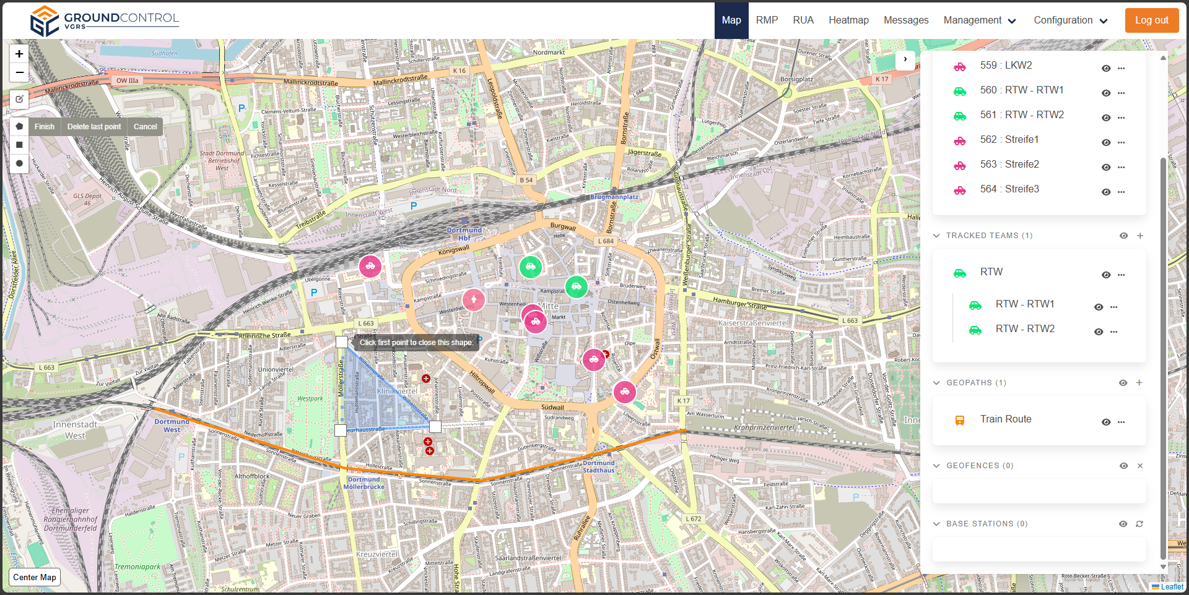
Task: Toggle visibility of 560 : RTW - RTW1
Action: click(1106, 93)
